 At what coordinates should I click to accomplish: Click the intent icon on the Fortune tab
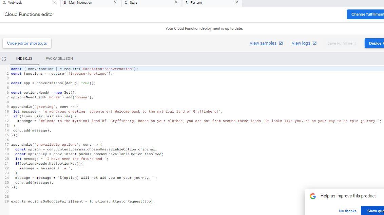187,2
